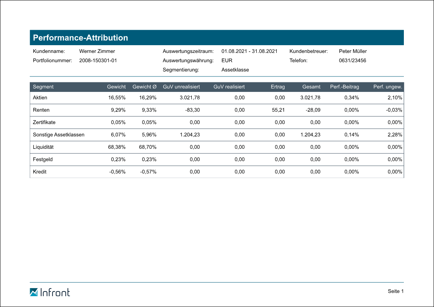Click the evaluation period date range
This screenshot has width=434, height=307.
pos(249,51)
